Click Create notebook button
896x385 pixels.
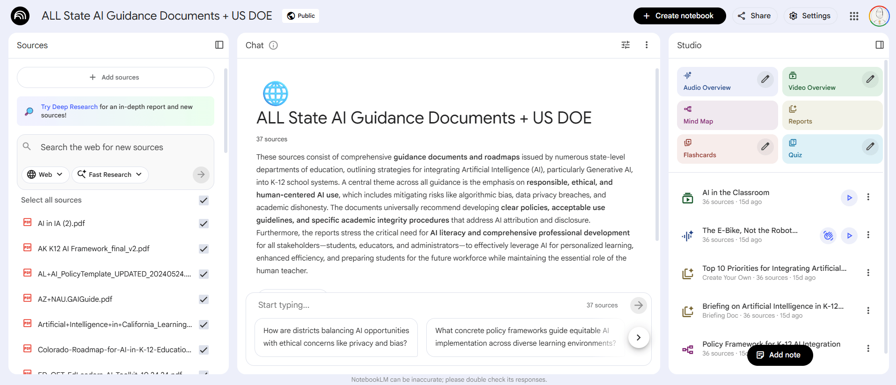[679, 16]
